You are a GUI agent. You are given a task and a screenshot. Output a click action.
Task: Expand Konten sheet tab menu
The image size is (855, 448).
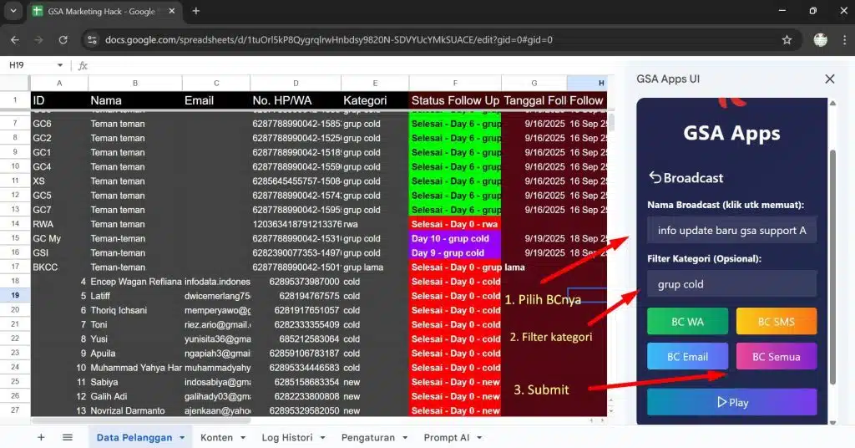pos(243,438)
